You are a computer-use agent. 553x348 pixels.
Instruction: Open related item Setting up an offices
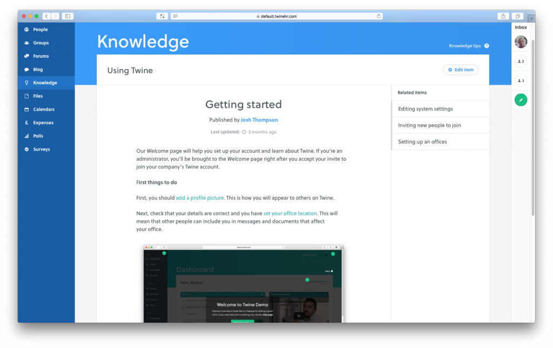click(440, 142)
